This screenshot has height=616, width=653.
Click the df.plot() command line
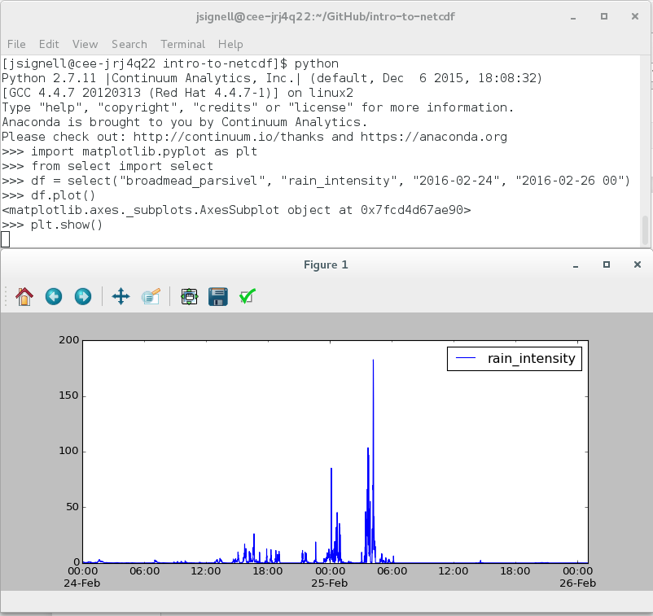tap(48, 195)
